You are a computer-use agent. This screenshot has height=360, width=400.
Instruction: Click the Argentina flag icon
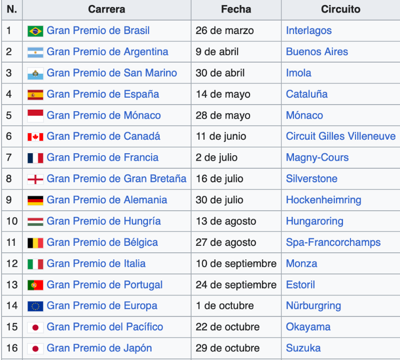point(35,53)
